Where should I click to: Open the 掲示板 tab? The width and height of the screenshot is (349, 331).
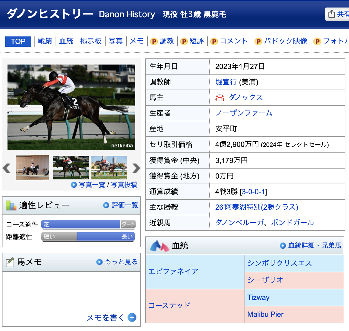[91, 41]
